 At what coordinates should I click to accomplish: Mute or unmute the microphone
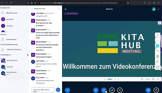pos(96,90)
